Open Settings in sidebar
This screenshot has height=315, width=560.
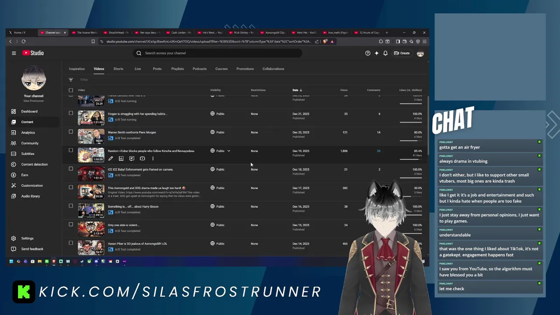[33, 238]
